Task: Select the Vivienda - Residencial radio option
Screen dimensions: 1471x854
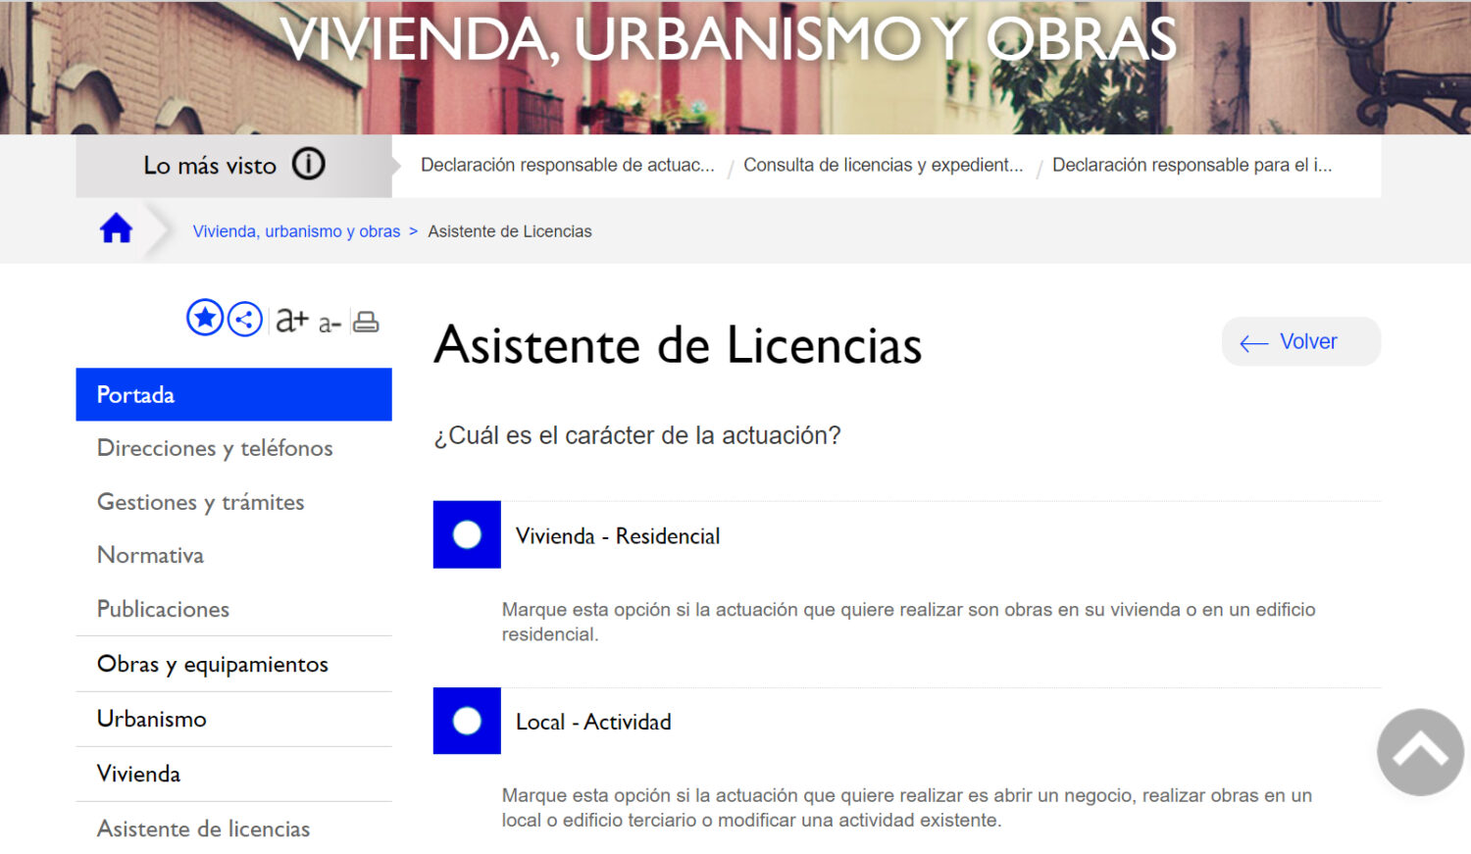Action: click(x=467, y=535)
